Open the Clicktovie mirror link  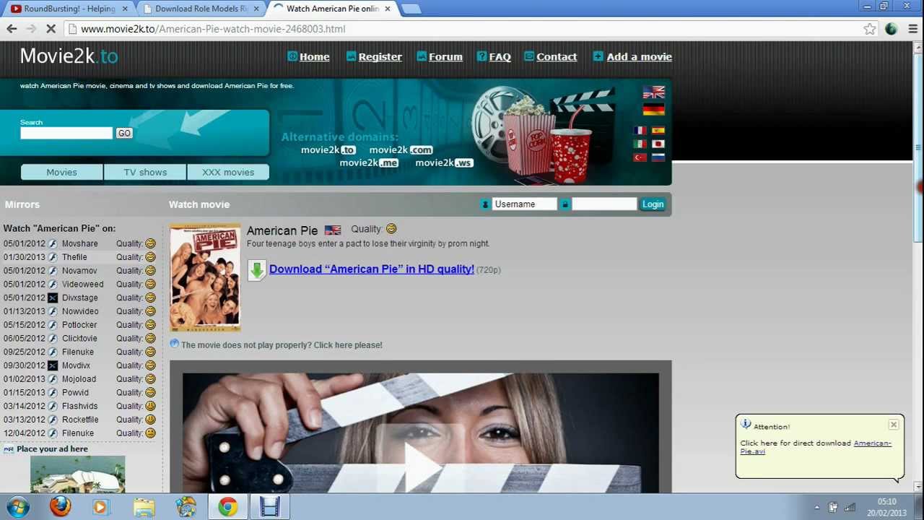(79, 338)
